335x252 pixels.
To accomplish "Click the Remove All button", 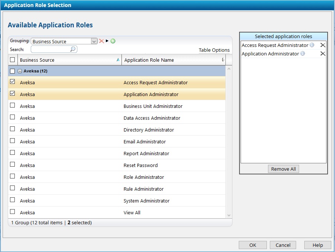I will 283,169.
